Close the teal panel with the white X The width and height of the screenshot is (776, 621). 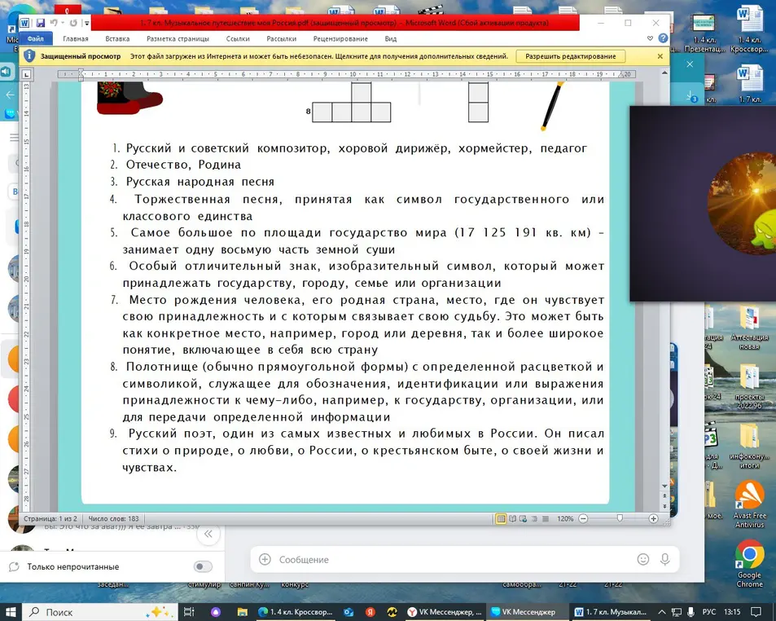[690, 64]
